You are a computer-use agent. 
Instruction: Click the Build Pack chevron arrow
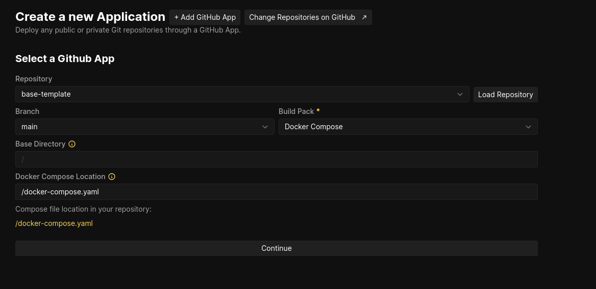coord(528,127)
